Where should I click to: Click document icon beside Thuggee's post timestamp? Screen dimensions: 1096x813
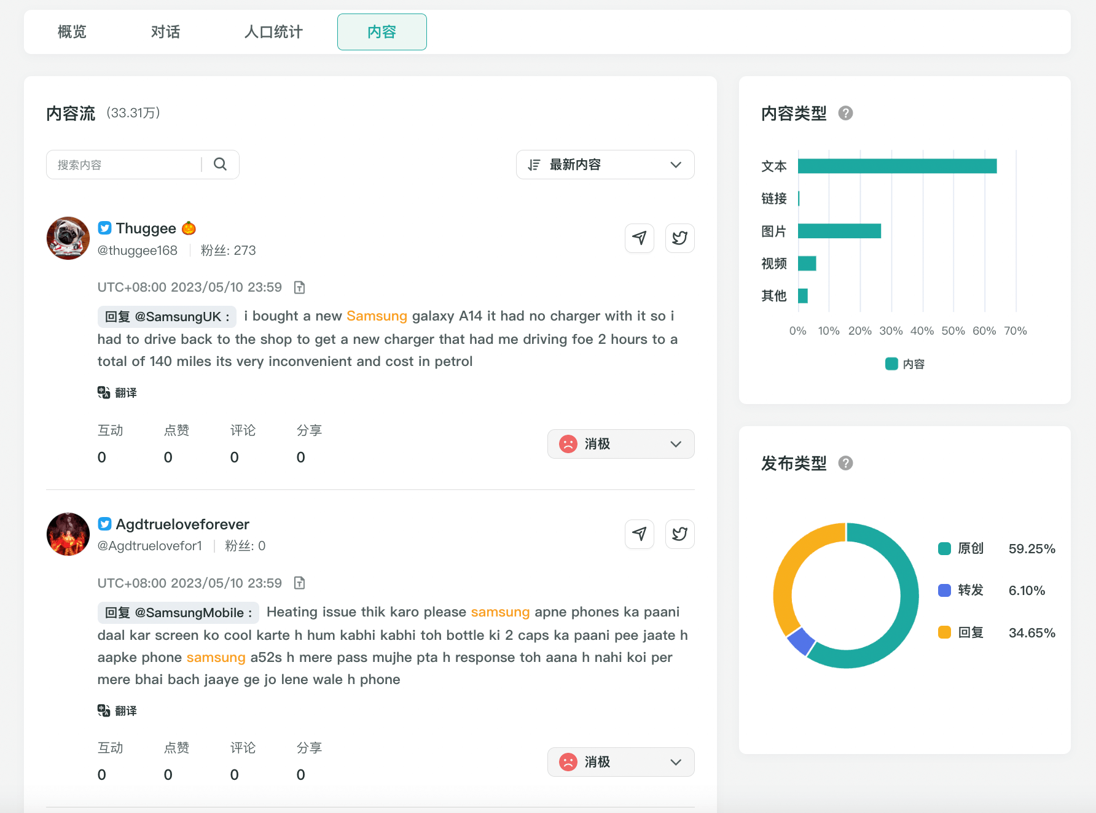coord(300,287)
